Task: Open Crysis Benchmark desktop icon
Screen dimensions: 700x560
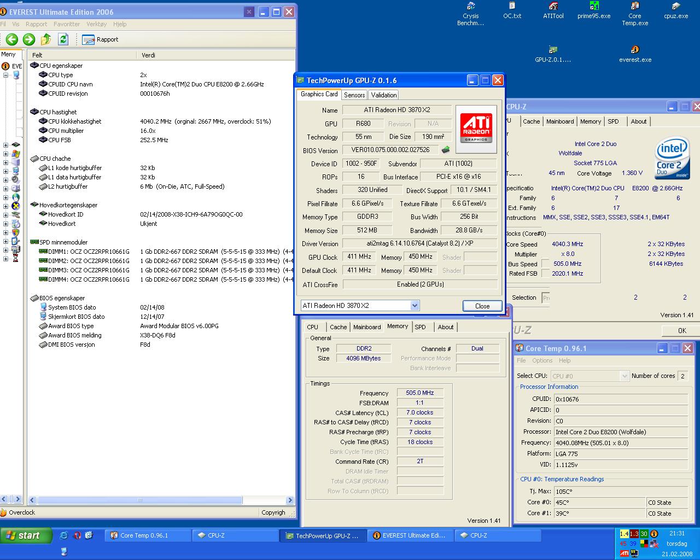Action: point(470,14)
